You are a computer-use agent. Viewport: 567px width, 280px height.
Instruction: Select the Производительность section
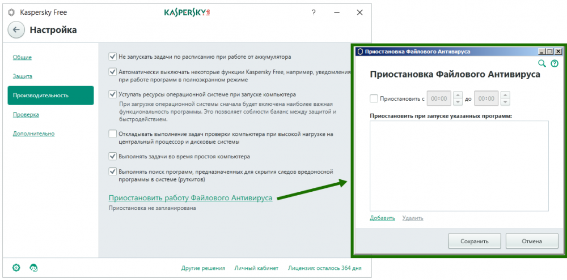click(x=50, y=95)
